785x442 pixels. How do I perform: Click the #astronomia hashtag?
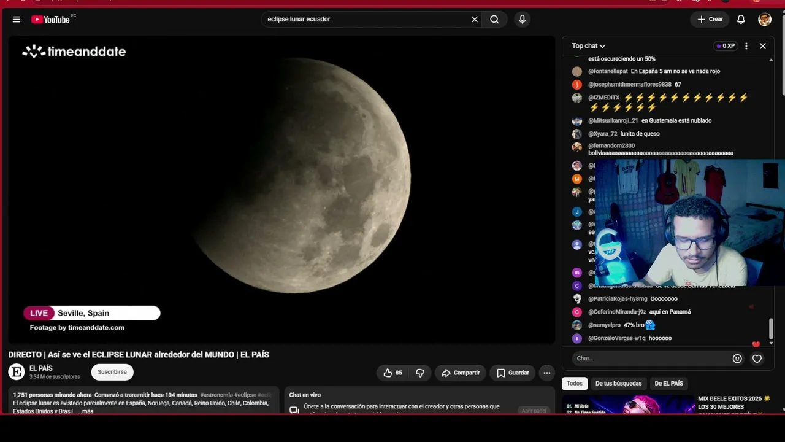coord(216,395)
